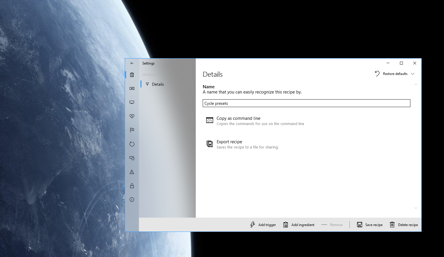444x257 pixels.
Task: Select the recipes clipboard icon in sidebar
Action: (x=132, y=75)
